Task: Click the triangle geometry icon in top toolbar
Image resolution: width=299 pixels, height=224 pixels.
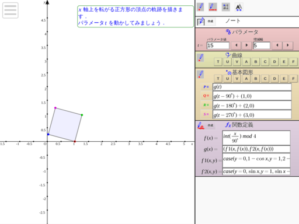Action: (x=239, y=7)
